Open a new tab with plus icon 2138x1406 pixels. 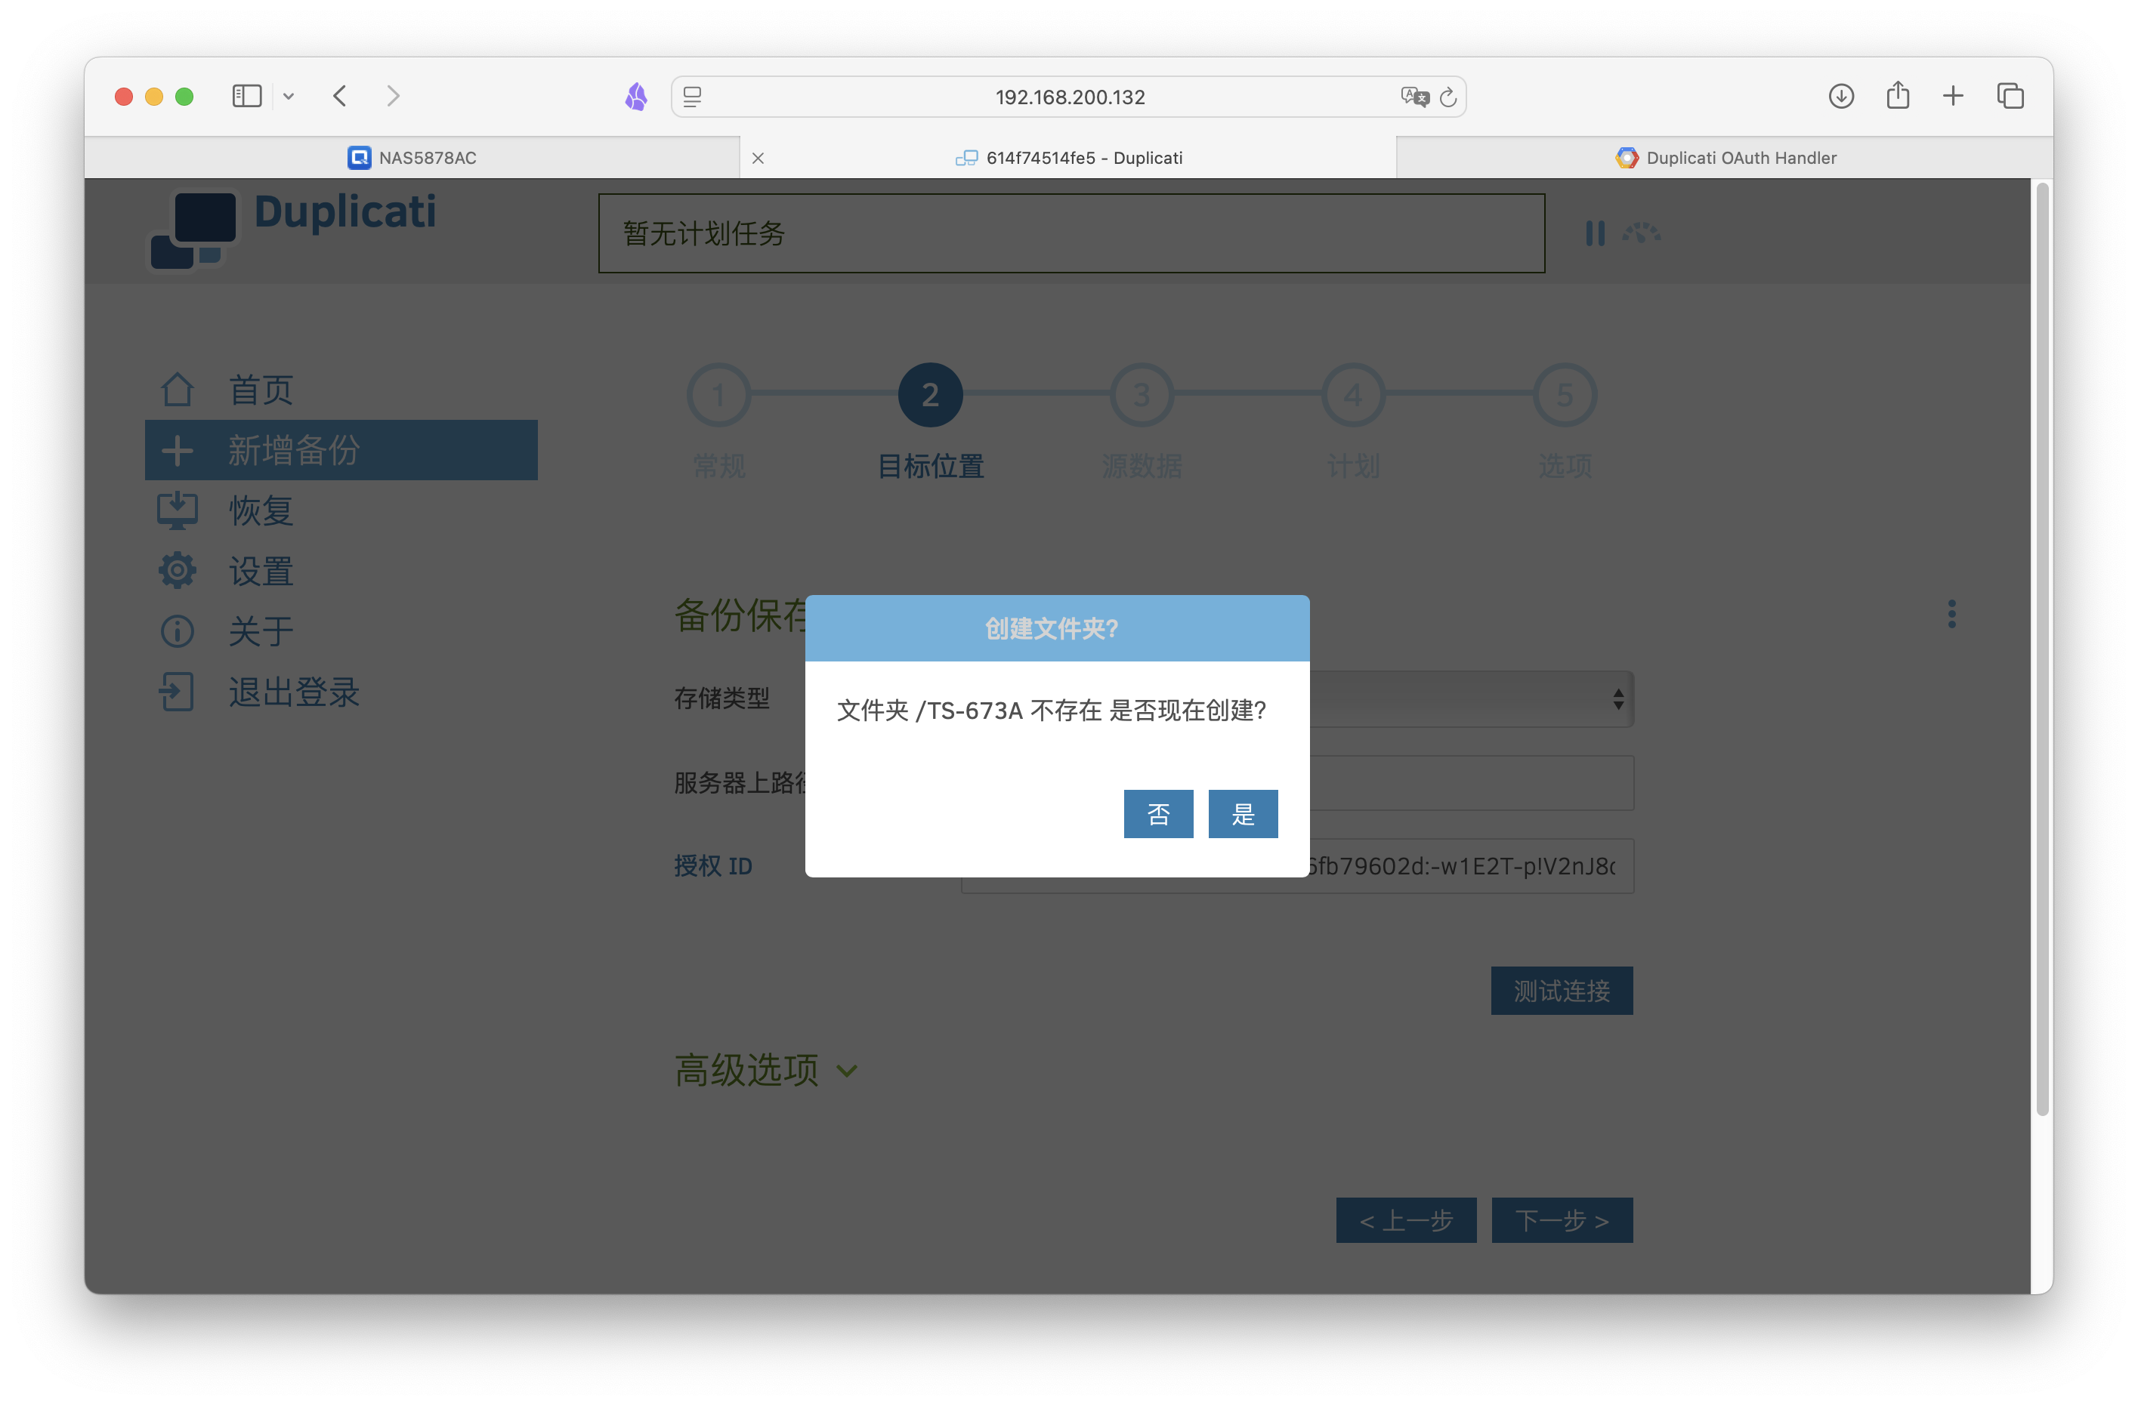1952,96
